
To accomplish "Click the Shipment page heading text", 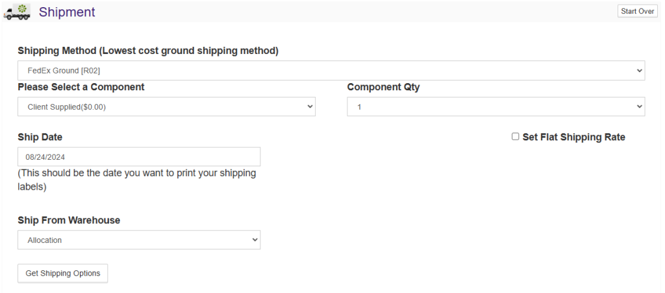I will coord(67,12).
